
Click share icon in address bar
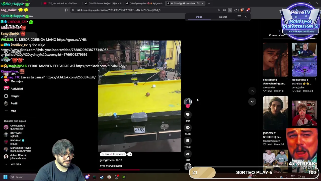(236, 10)
